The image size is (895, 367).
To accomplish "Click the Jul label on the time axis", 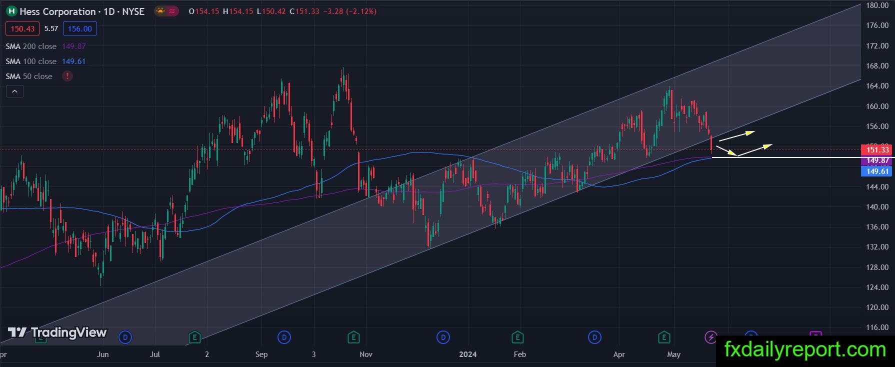I will (155, 354).
